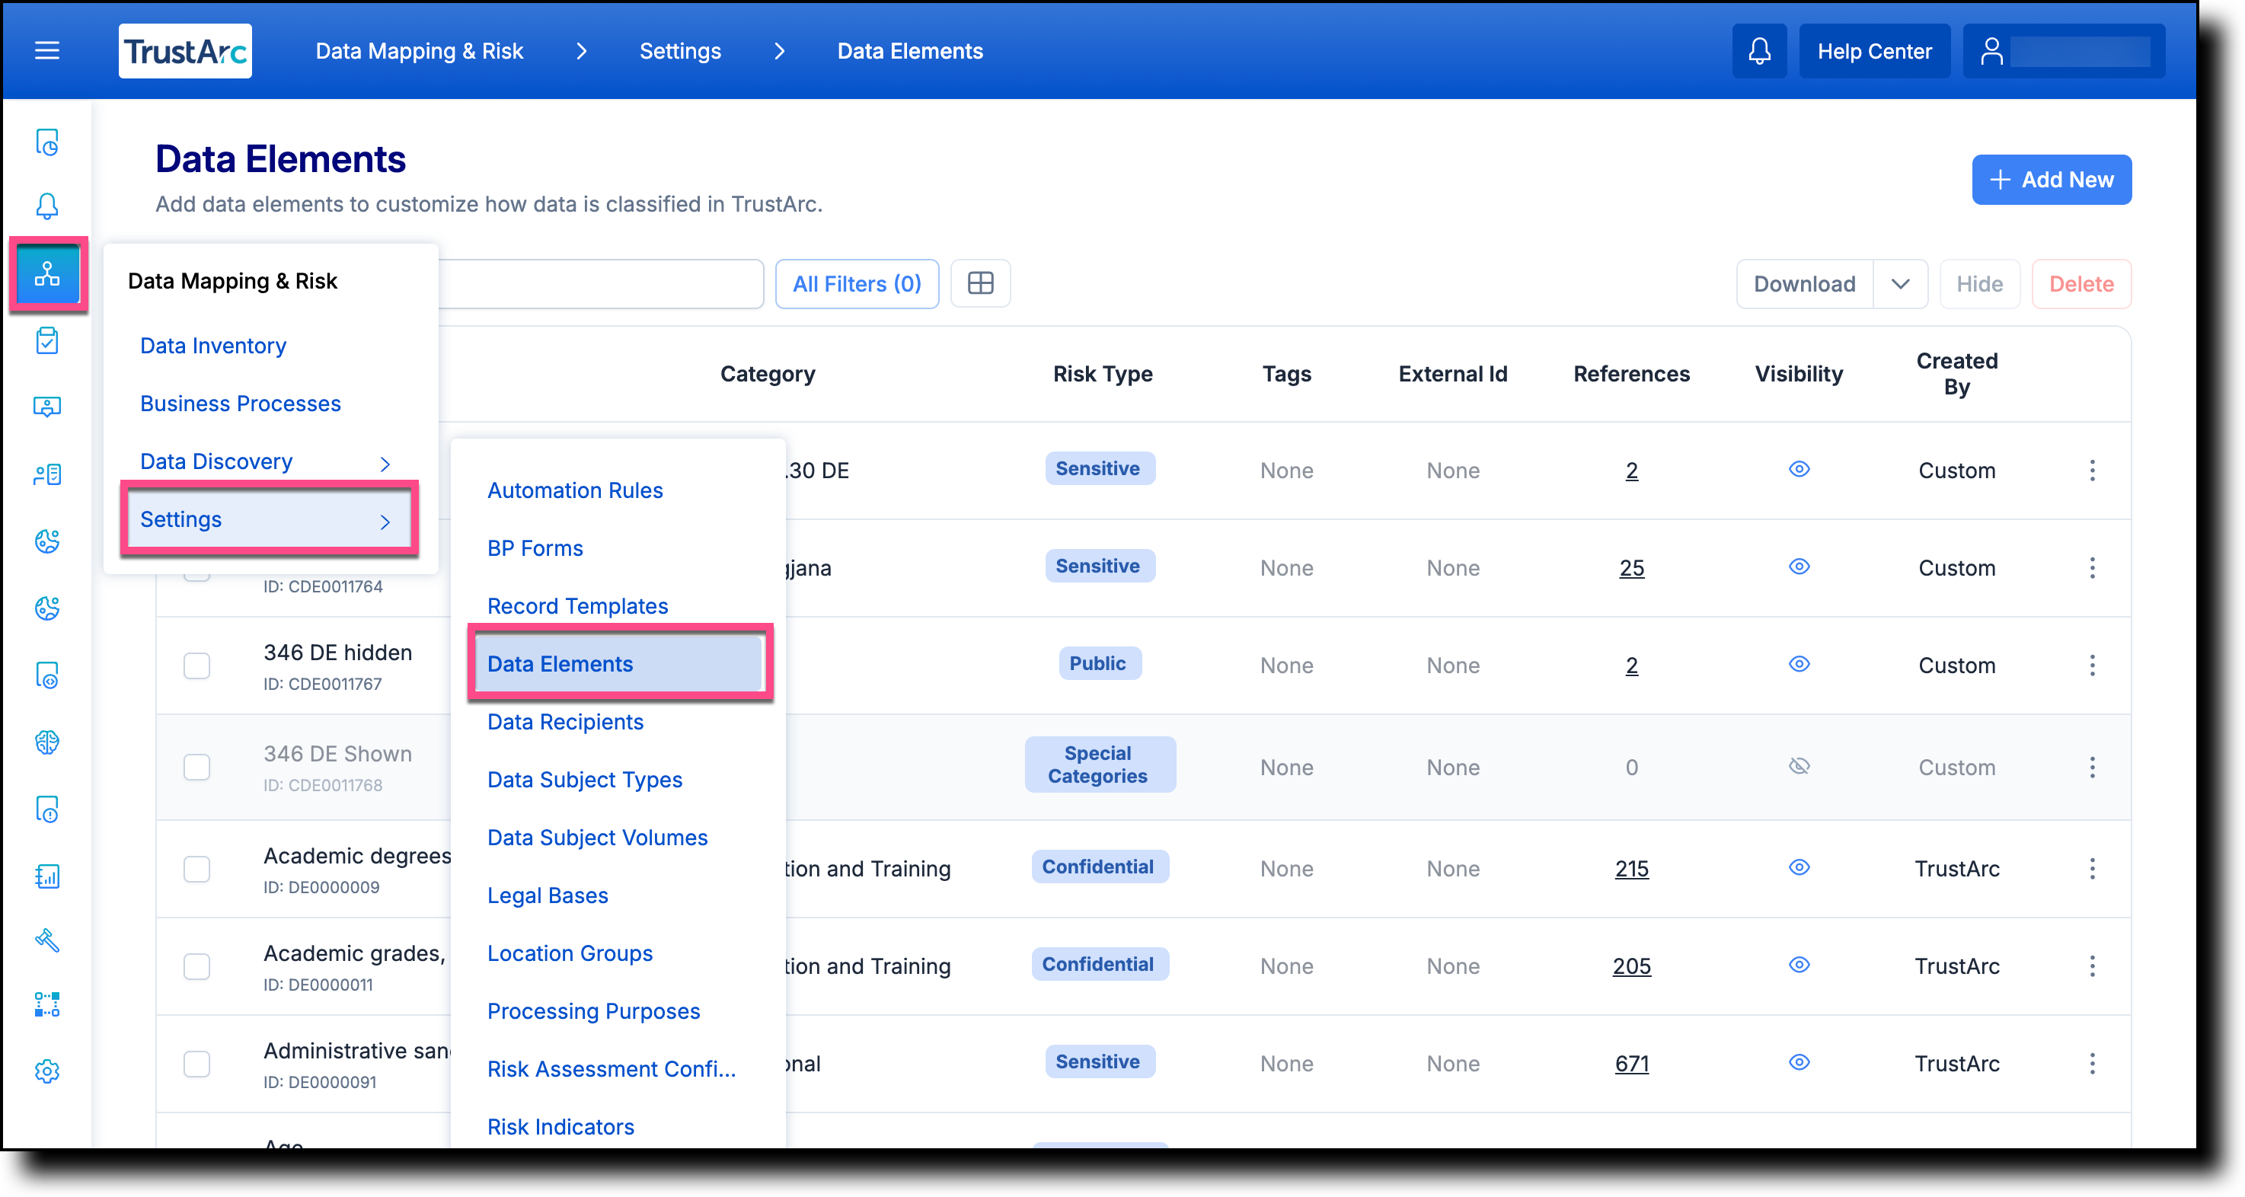This screenshot has height=1197, width=2245.
Task: Expand the Download dropdown arrow
Action: click(x=1900, y=284)
